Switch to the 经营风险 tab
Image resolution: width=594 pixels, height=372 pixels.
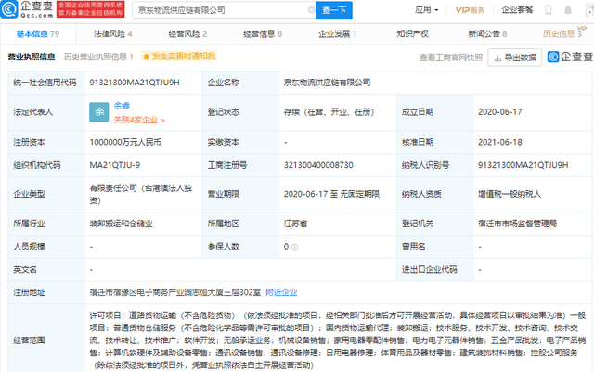tap(185, 33)
